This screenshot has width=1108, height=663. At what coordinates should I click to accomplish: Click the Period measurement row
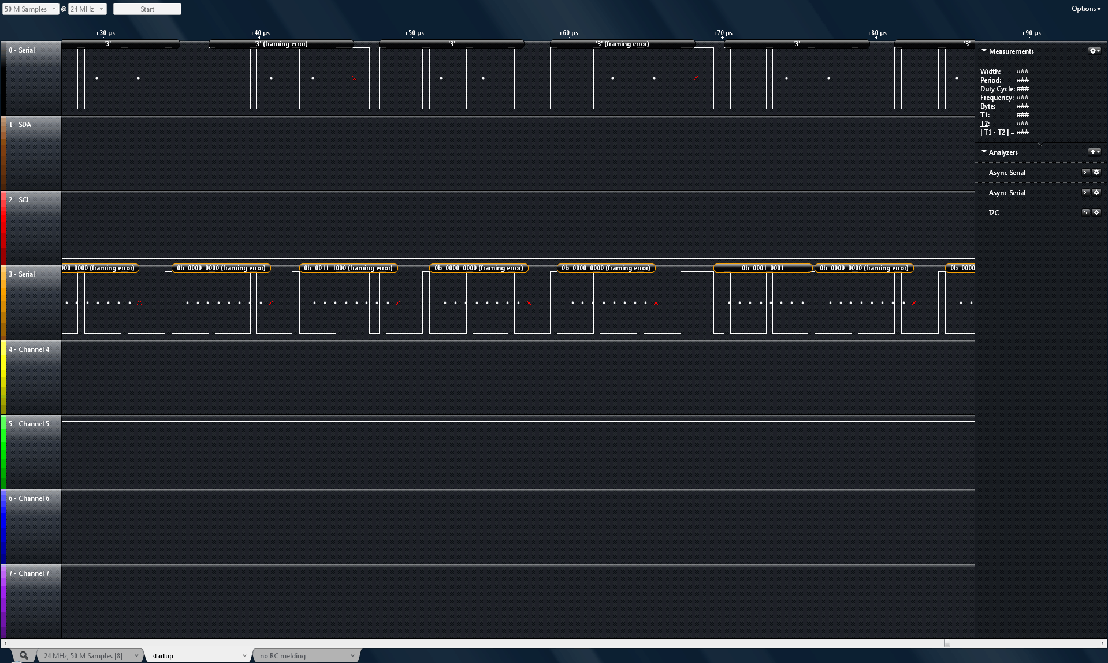pyautogui.click(x=1005, y=80)
